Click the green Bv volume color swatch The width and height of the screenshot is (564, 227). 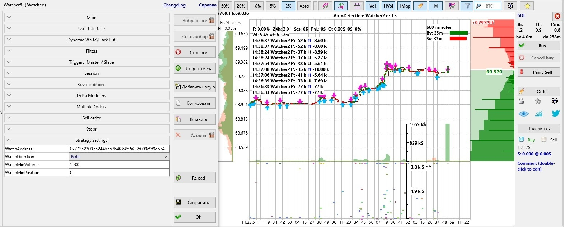[x=458, y=33]
